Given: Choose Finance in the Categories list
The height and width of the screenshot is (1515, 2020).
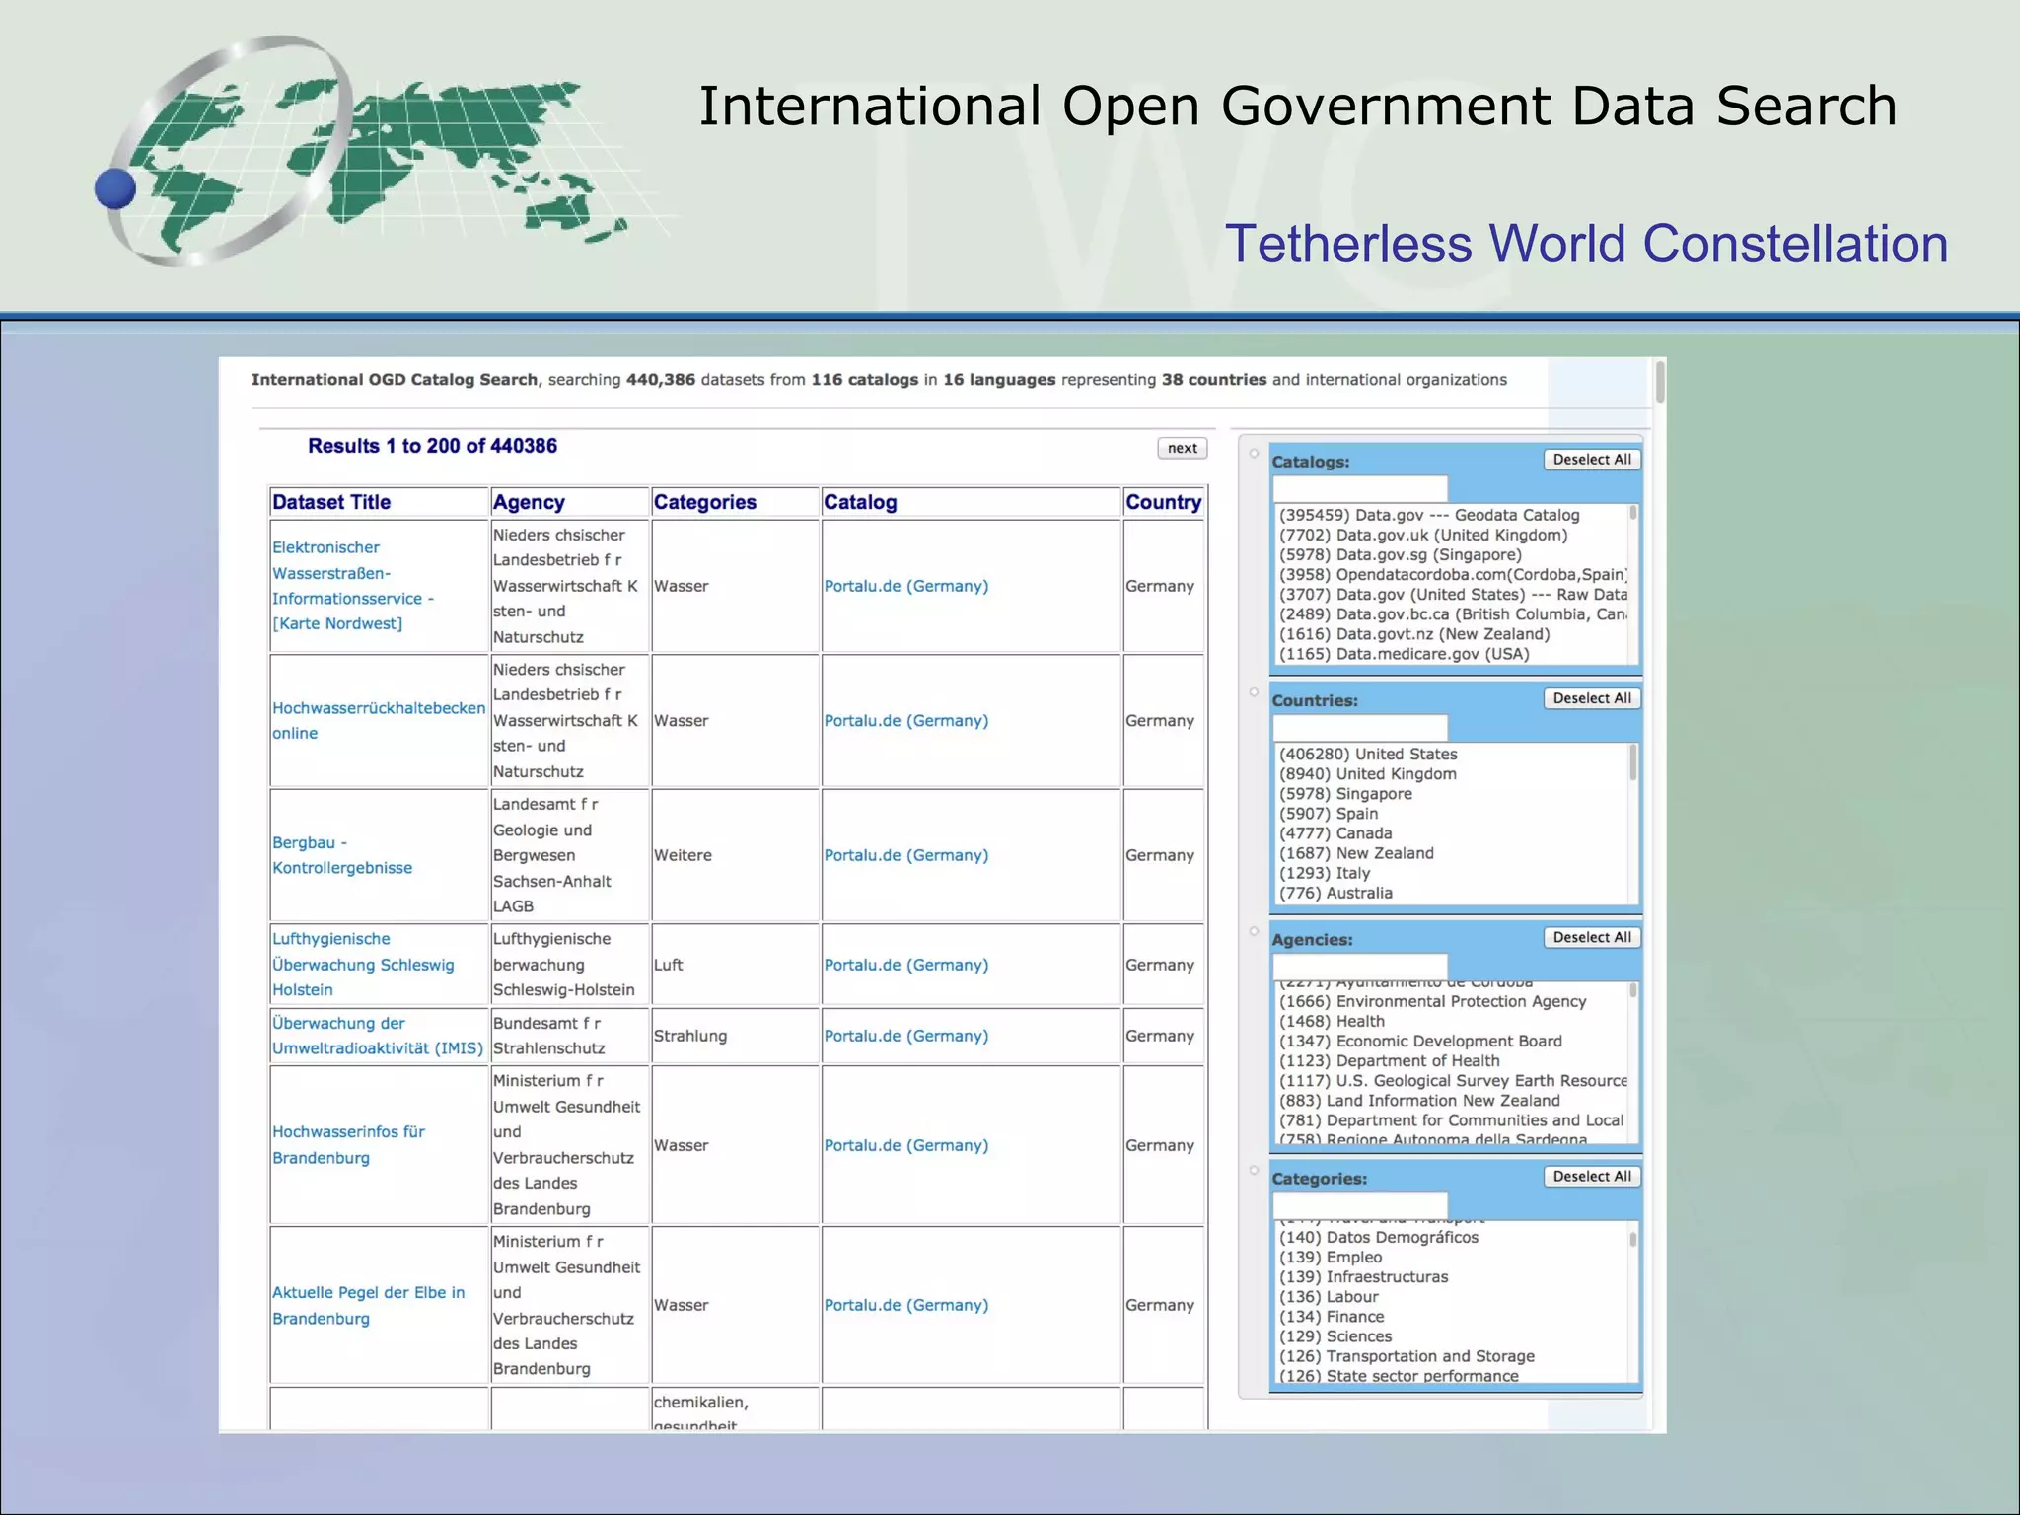Looking at the screenshot, I should point(1331,1317).
